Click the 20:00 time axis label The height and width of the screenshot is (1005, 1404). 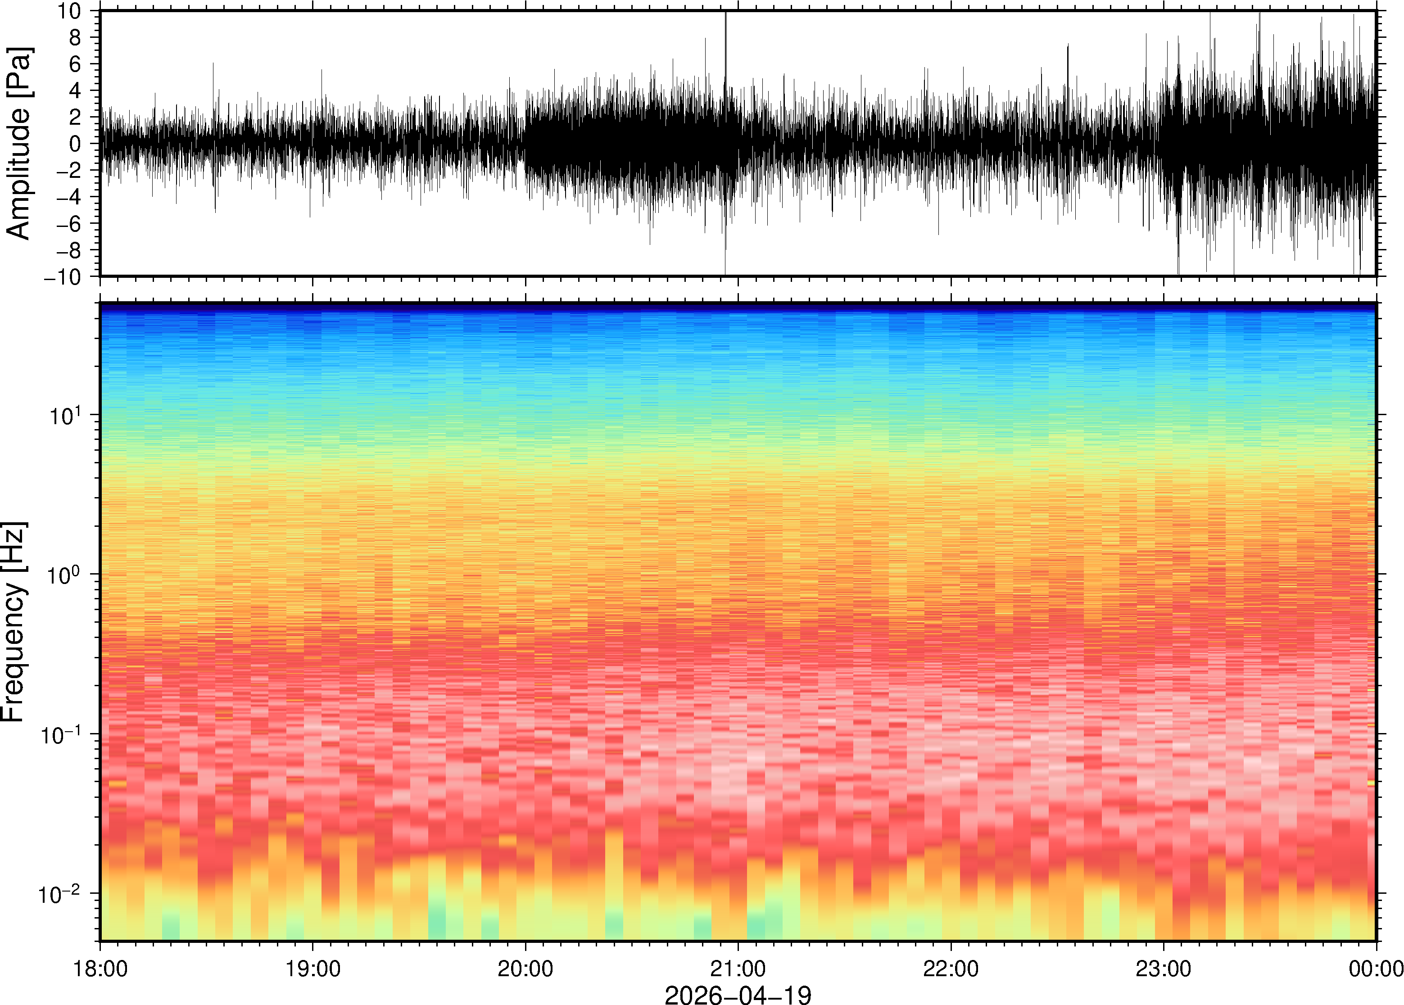click(x=525, y=968)
